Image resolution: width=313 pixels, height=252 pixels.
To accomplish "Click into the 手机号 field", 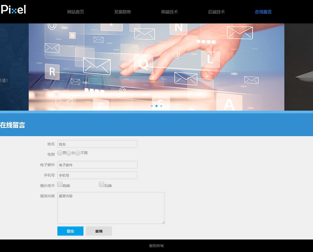I will (97, 175).
